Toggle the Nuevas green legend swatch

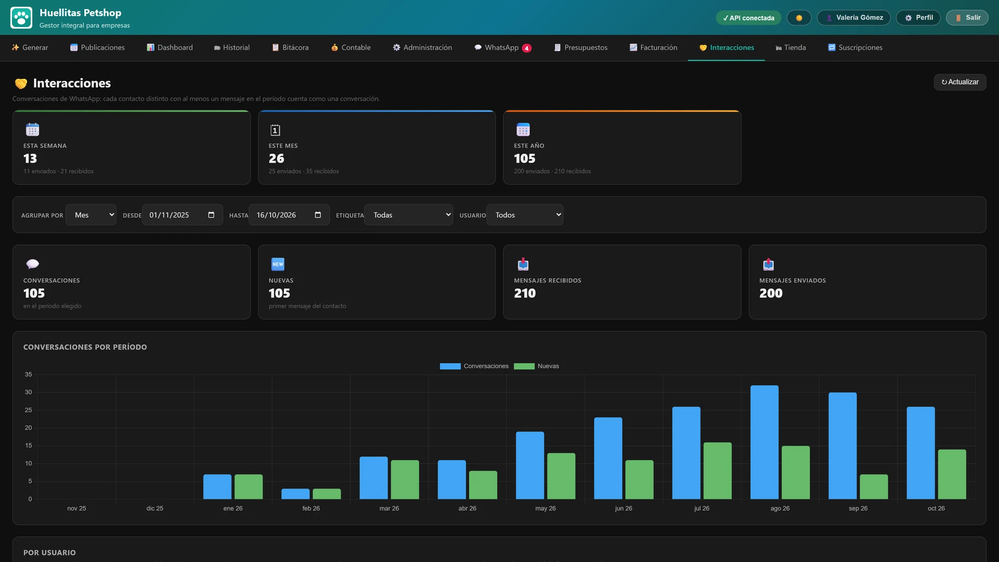(524, 366)
